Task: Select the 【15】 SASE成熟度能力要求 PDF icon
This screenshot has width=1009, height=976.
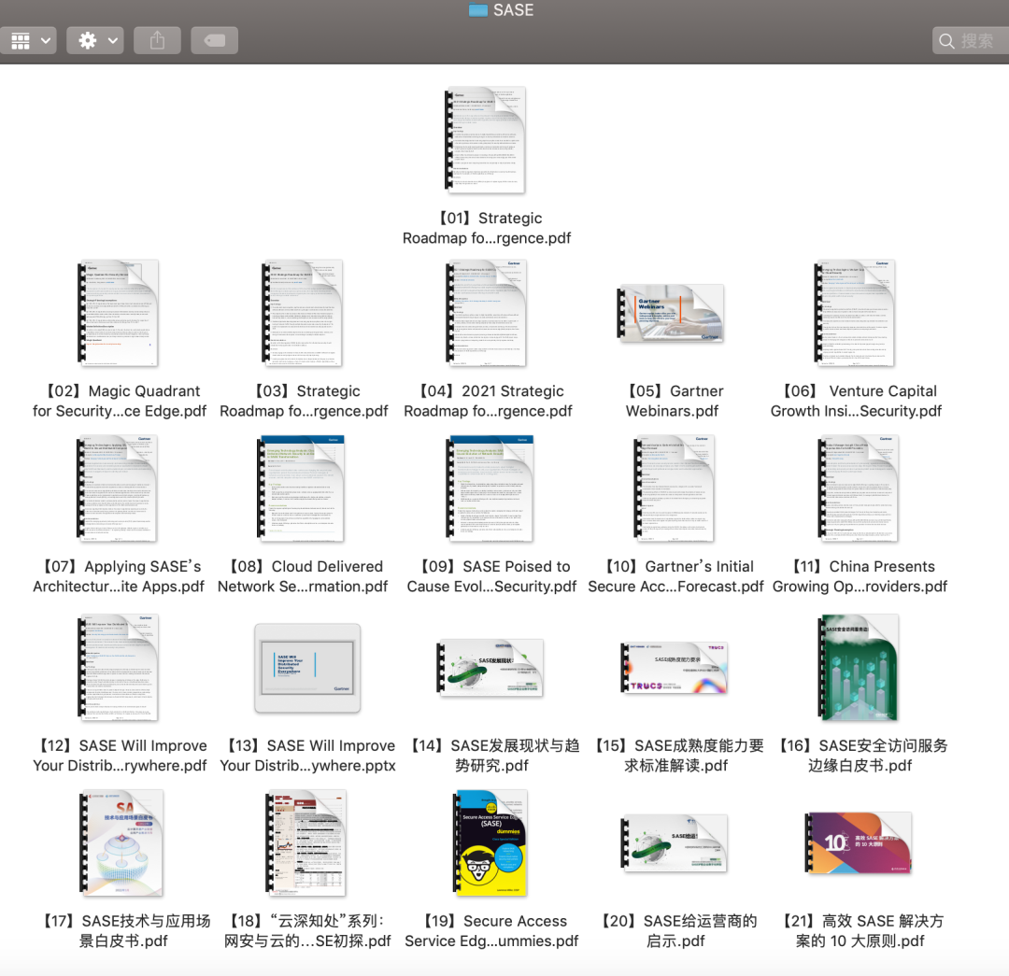Action: pyautogui.click(x=675, y=668)
